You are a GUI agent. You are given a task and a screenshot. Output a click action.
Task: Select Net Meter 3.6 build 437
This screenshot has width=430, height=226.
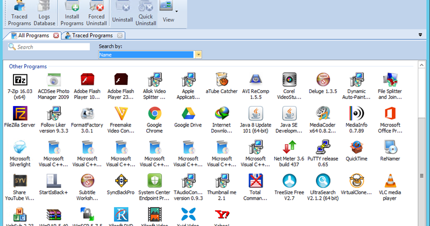pos(289,153)
